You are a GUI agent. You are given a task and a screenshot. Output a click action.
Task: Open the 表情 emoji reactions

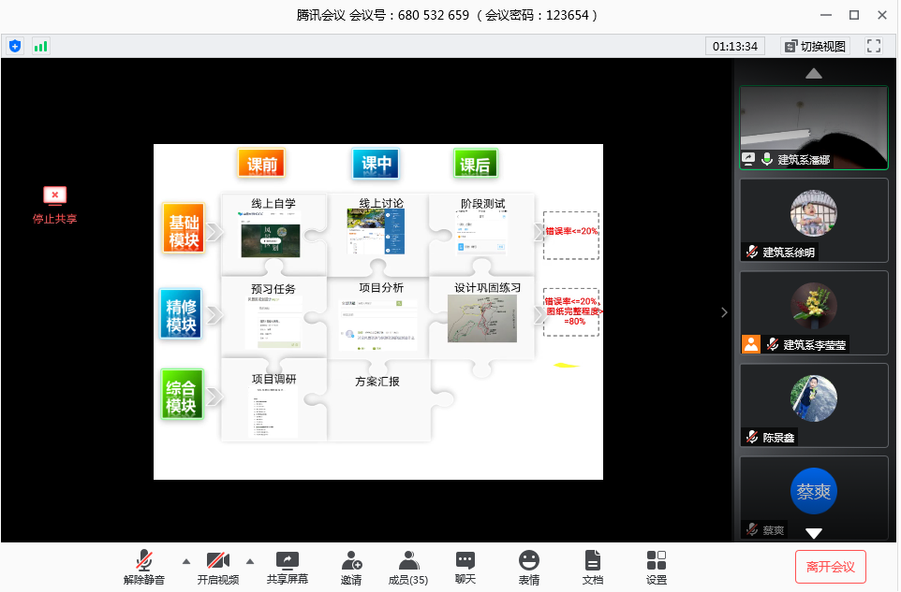pos(529,567)
